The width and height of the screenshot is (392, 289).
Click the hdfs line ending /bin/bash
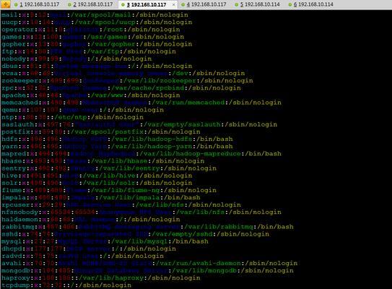pos(117,139)
